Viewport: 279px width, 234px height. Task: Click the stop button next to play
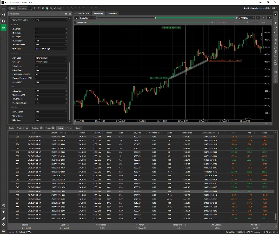[x=264, y=18]
